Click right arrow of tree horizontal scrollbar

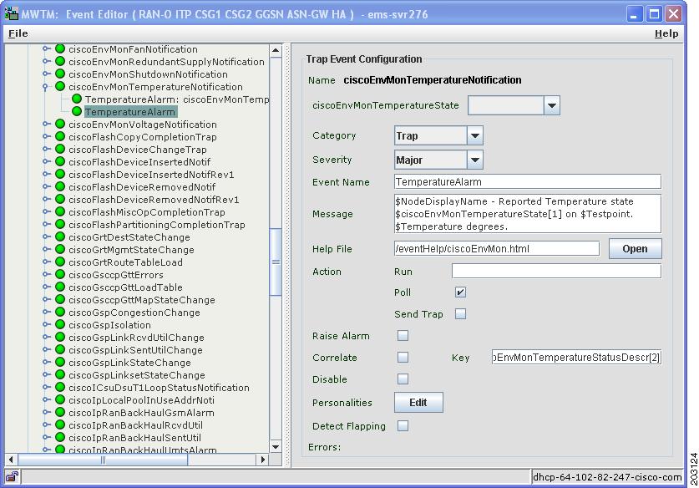tap(263, 460)
